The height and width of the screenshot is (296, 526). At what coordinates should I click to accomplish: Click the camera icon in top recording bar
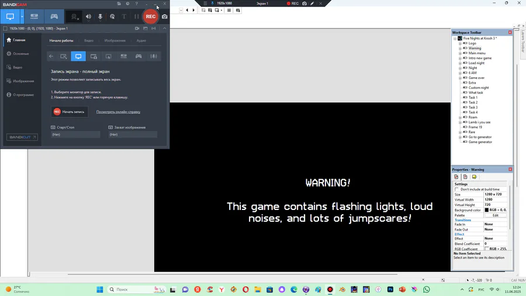(x=304, y=4)
